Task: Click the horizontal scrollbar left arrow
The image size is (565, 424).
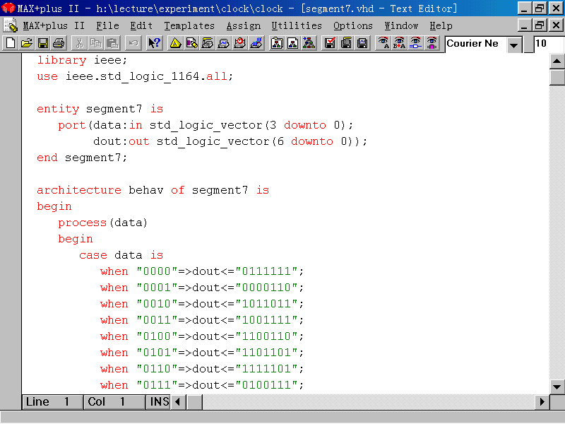Action: [178, 401]
